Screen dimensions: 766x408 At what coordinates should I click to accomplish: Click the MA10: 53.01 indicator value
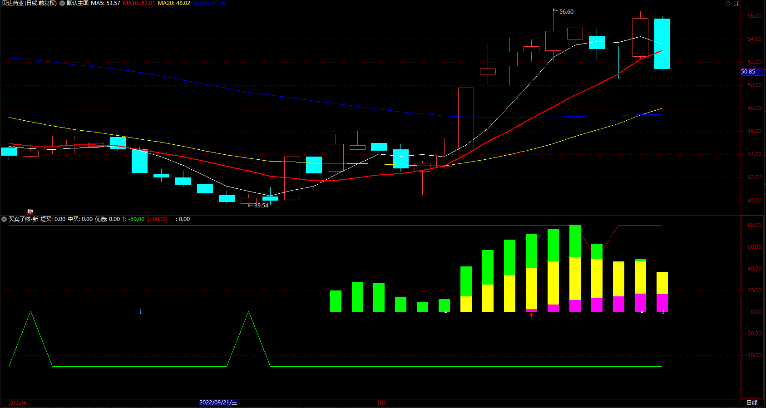click(139, 3)
